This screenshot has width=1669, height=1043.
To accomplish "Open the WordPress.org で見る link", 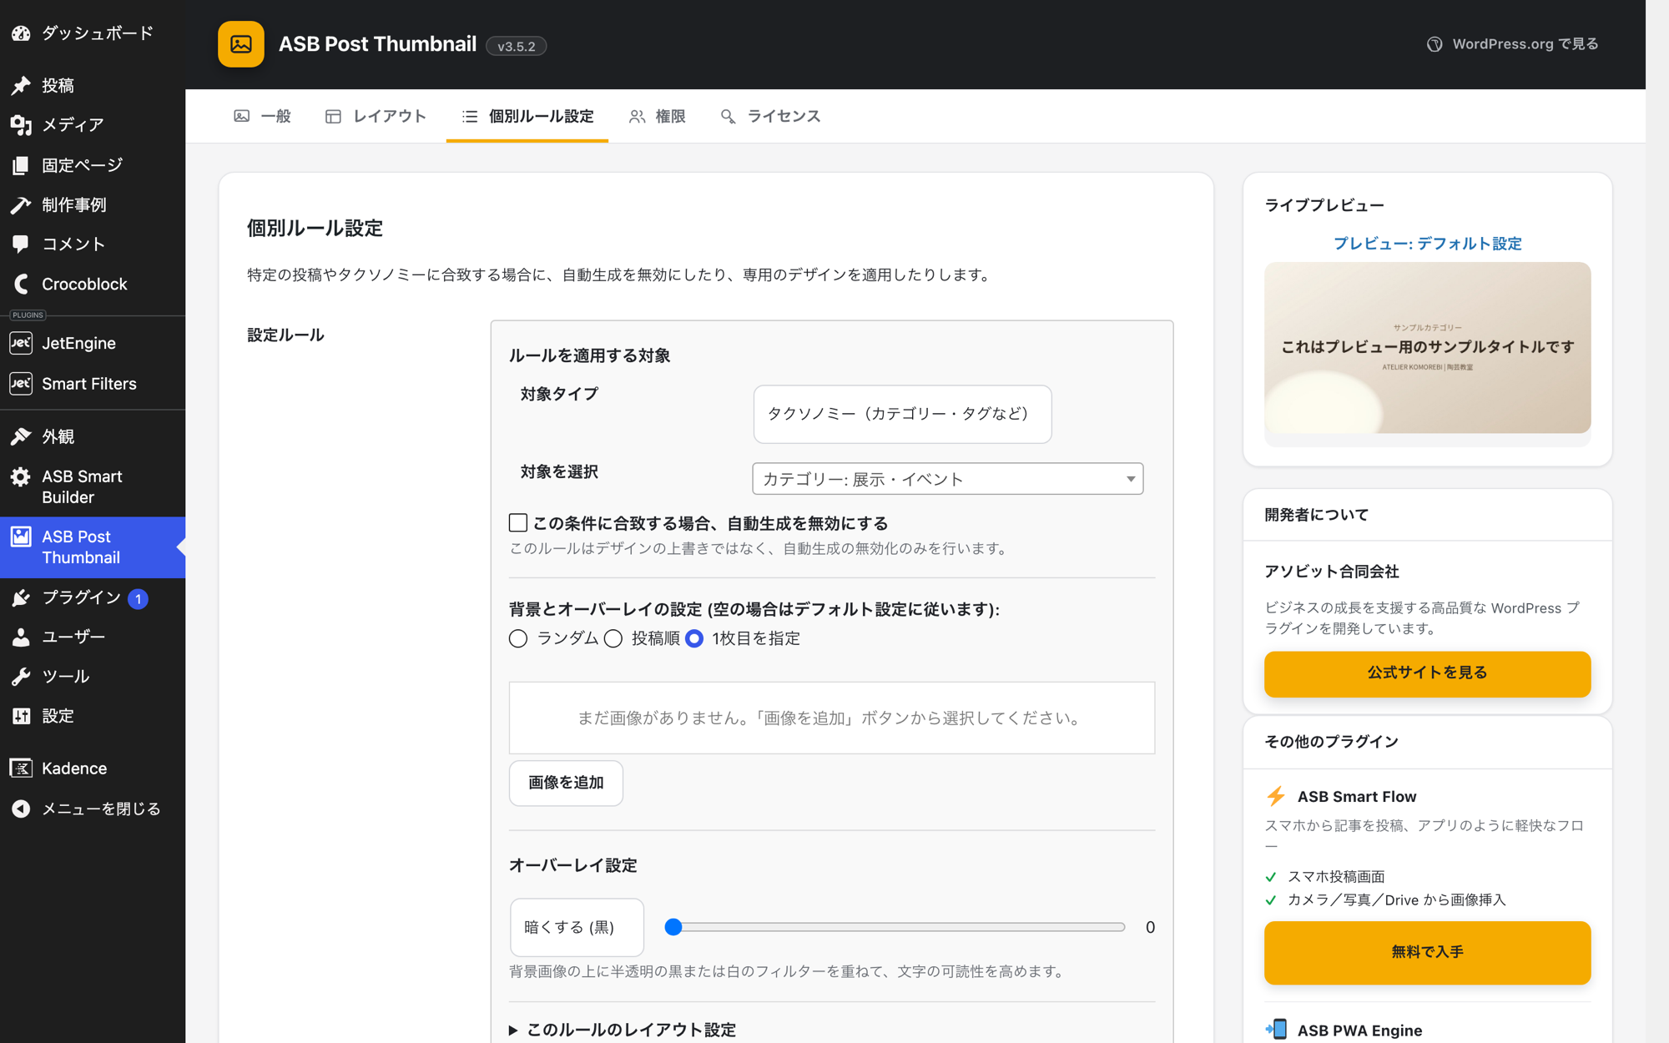I will pos(1513,44).
